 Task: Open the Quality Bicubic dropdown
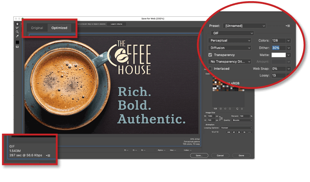tap(242, 120)
